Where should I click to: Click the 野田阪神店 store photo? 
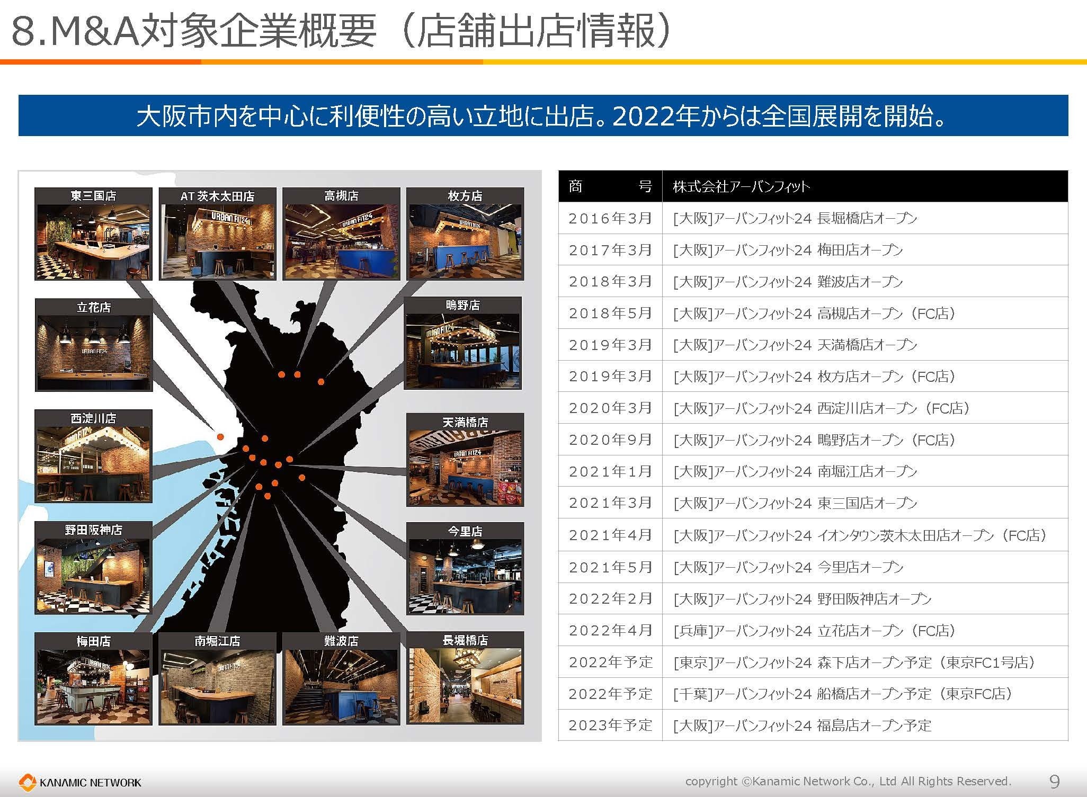(93, 575)
